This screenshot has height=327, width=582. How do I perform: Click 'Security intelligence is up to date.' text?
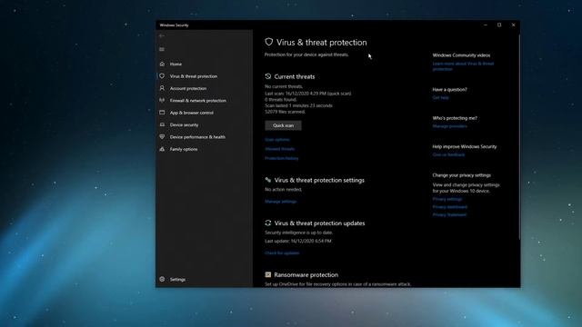coord(299,233)
